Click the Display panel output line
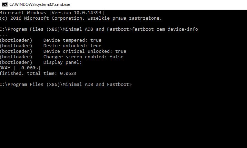Screen dimensions: 247x148 coord(62,62)
